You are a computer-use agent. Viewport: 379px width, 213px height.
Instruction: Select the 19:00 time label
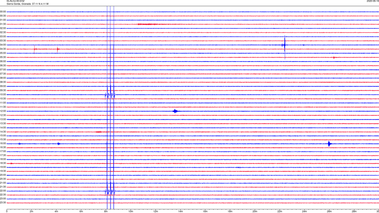coord(3,167)
